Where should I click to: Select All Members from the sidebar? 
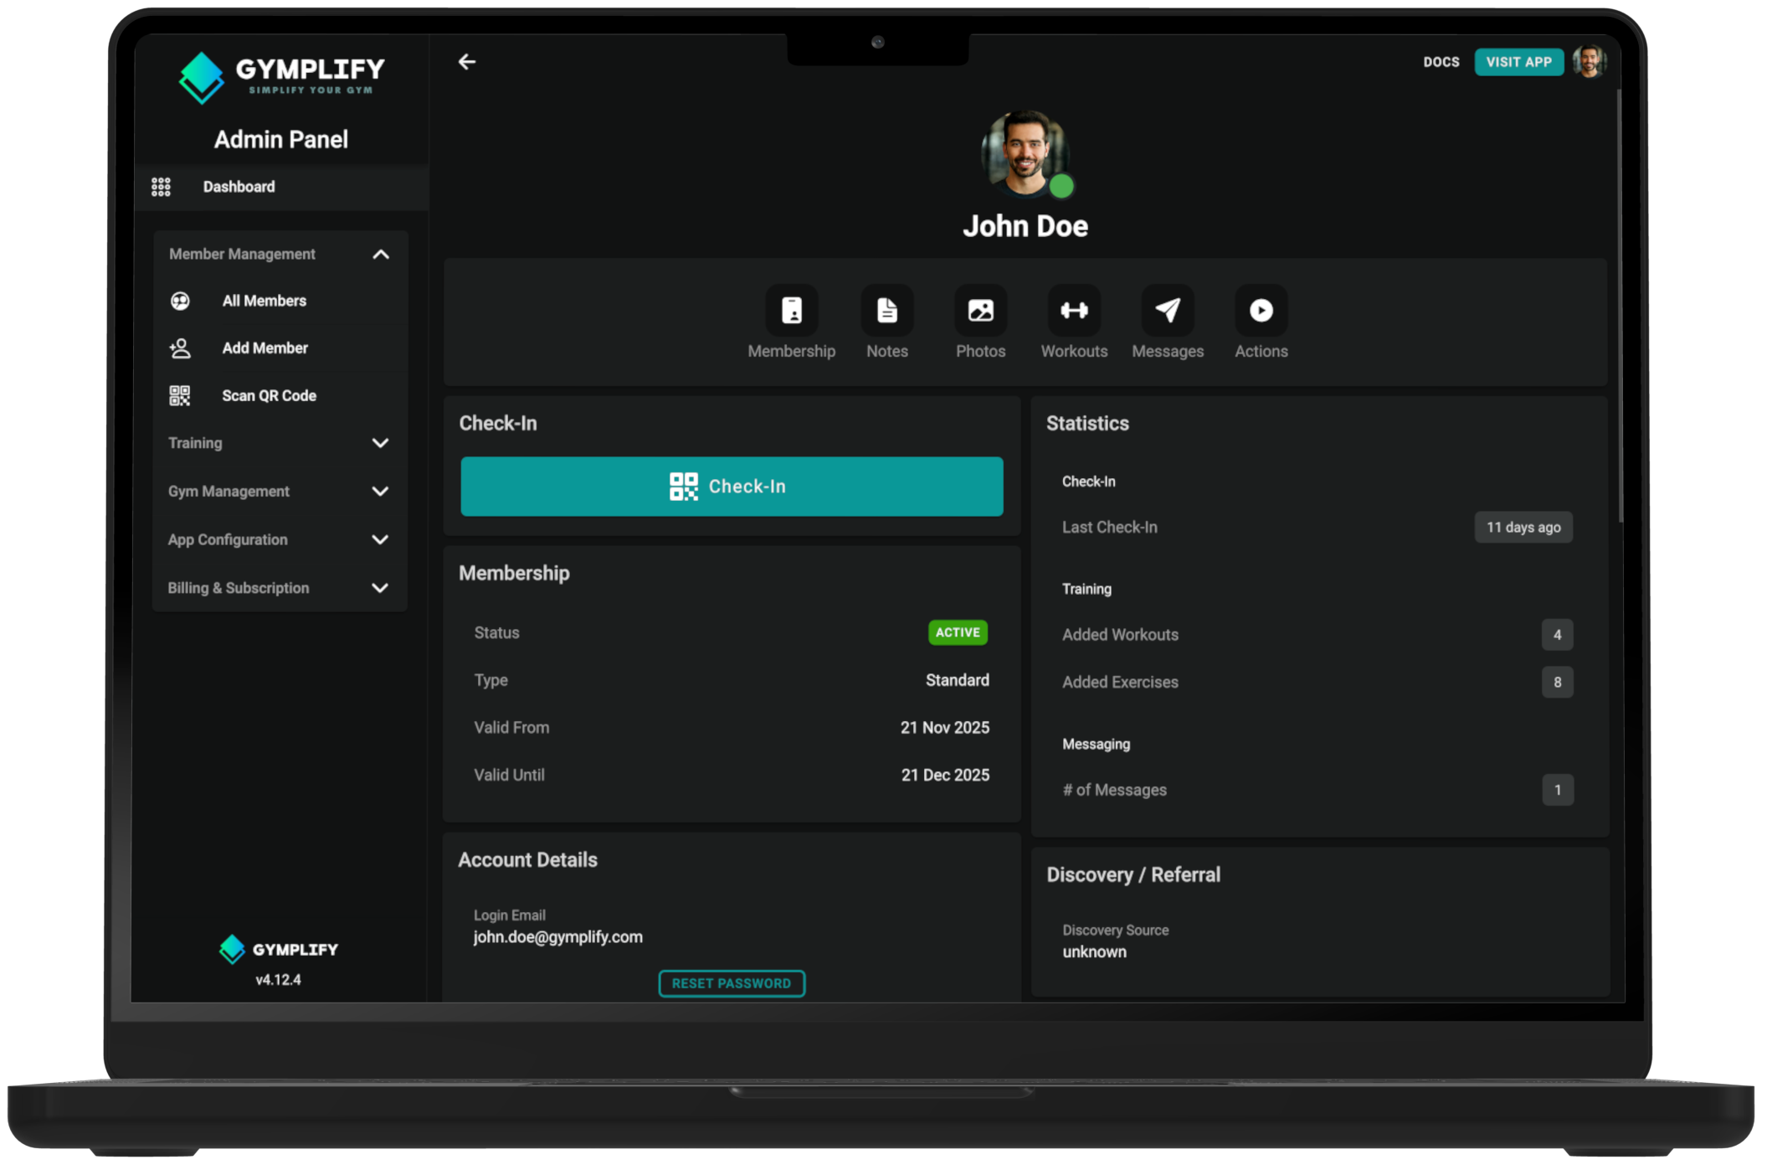[264, 300]
